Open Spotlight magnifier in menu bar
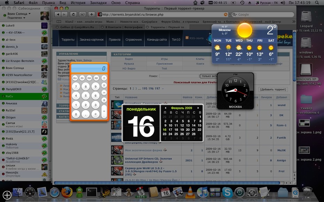Viewport: 324px width, 202px height. 317,3
